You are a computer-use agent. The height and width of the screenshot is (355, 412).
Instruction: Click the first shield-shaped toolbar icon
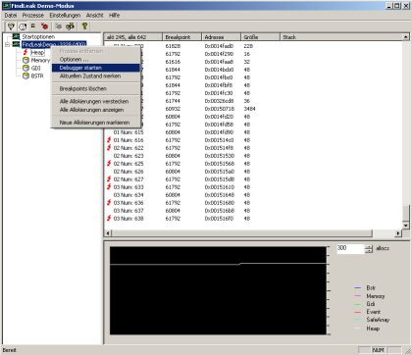point(11,26)
